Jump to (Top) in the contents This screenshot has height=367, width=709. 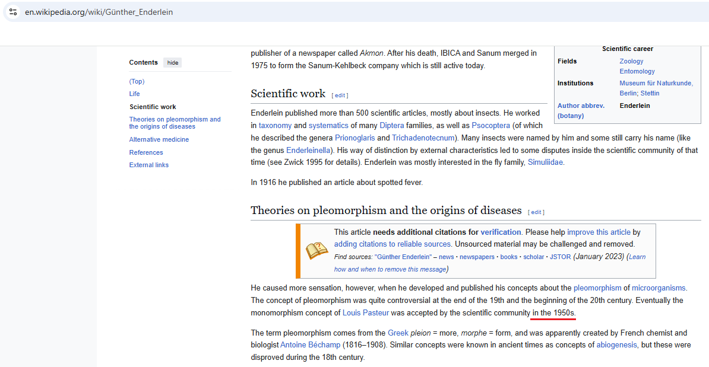(137, 81)
